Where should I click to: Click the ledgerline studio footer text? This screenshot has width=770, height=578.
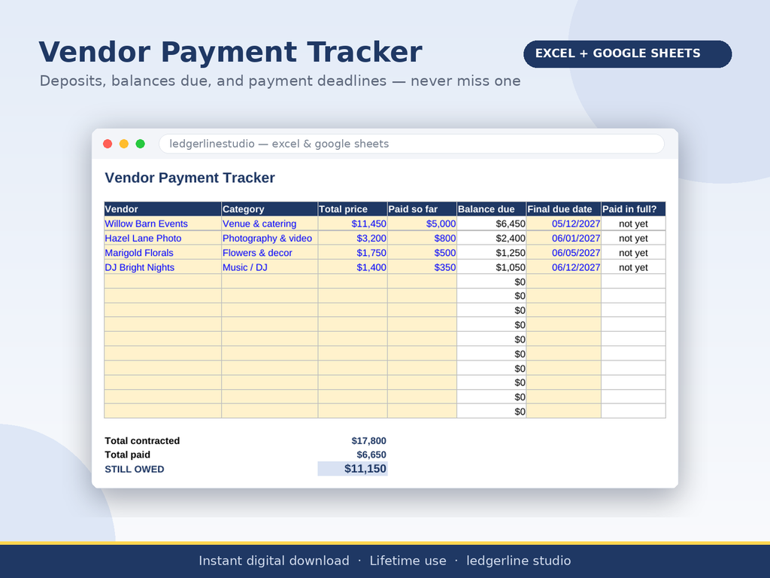[x=519, y=561]
